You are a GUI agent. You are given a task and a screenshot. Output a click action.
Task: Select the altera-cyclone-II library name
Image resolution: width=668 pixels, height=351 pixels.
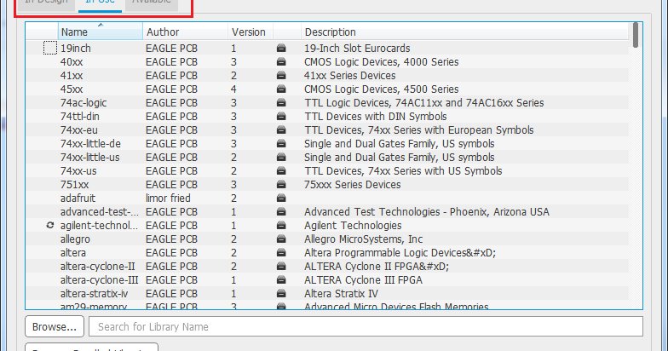click(97, 266)
